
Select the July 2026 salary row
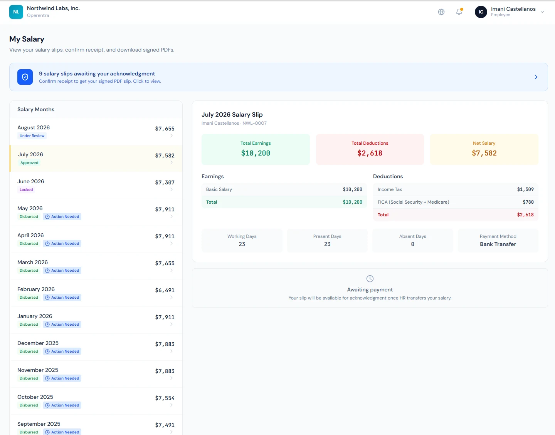(x=96, y=159)
